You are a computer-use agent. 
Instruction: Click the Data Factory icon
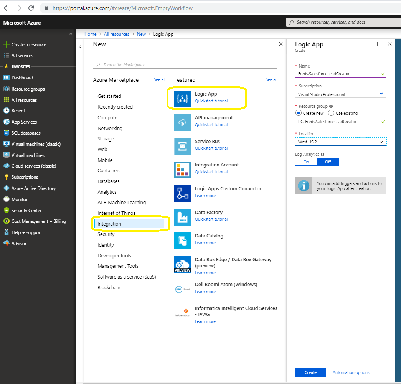coord(182,217)
